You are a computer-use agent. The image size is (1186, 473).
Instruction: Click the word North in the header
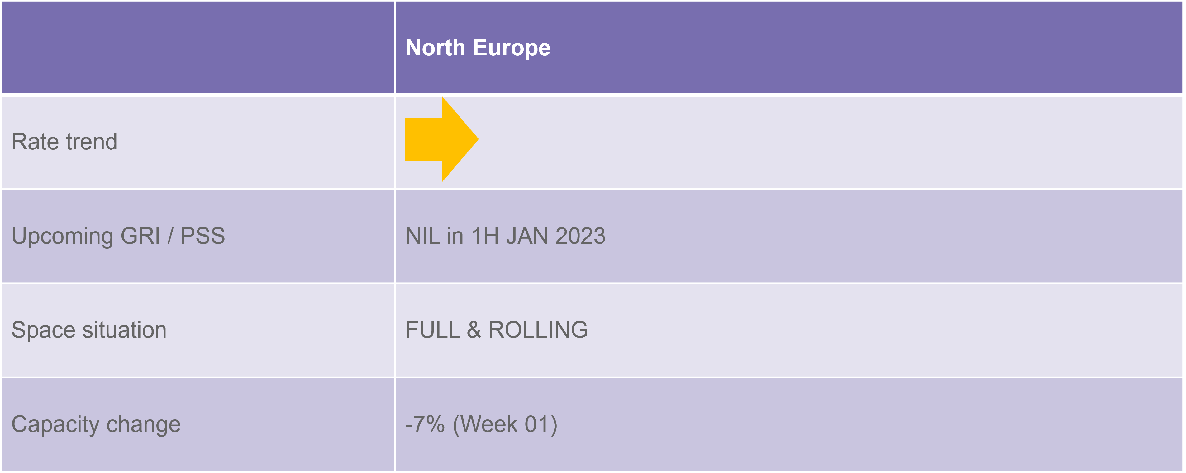[436, 48]
